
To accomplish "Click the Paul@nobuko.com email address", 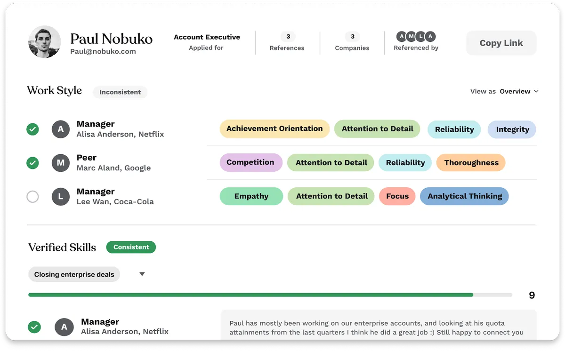I will (x=103, y=52).
